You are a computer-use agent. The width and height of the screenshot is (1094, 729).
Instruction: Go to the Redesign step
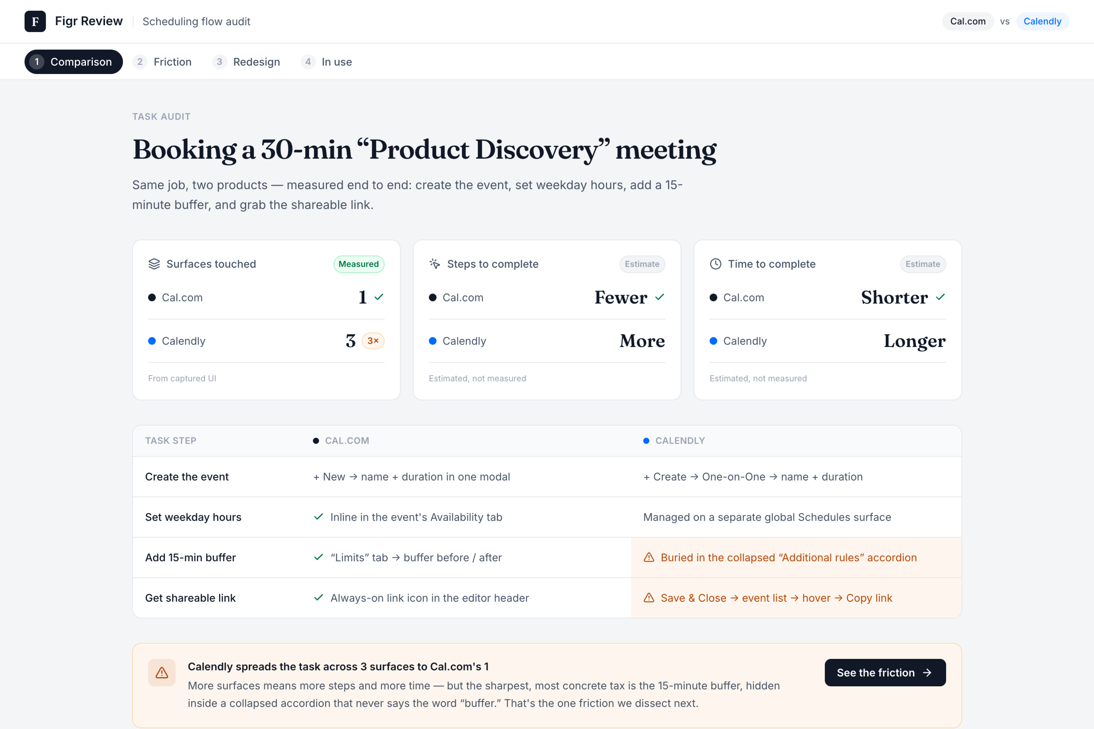[246, 62]
